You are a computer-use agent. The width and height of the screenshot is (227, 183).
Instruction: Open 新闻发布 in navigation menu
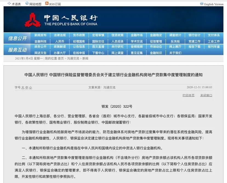coord(40,35)
